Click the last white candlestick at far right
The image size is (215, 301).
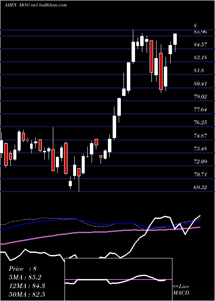pyautogui.click(x=175, y=39)
